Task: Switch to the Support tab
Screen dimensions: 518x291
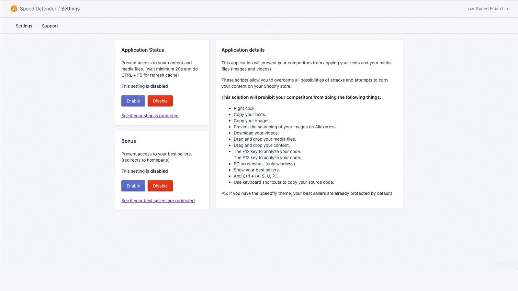Action: (50, 26)
